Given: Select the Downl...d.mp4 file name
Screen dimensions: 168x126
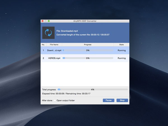Looking at the screenshot, I should 54,50.
